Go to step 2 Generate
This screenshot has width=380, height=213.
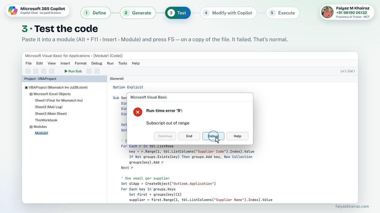[x=138, y=13]
